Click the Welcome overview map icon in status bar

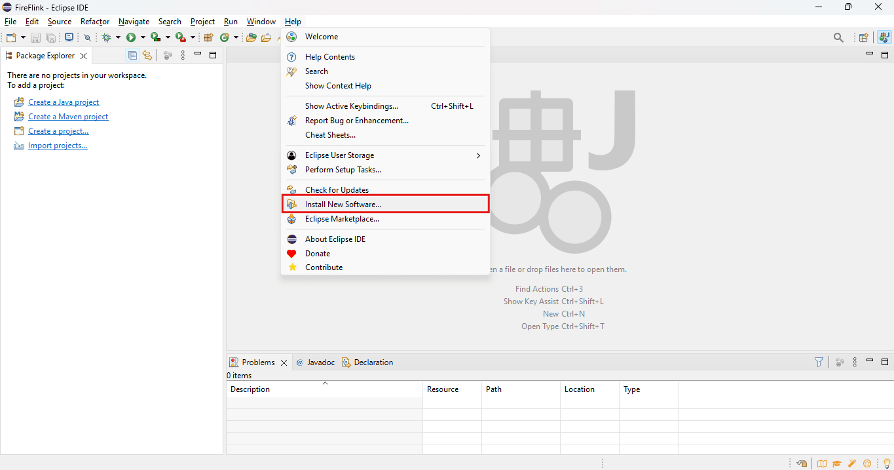pyautogui.click(x=821, y=463)
